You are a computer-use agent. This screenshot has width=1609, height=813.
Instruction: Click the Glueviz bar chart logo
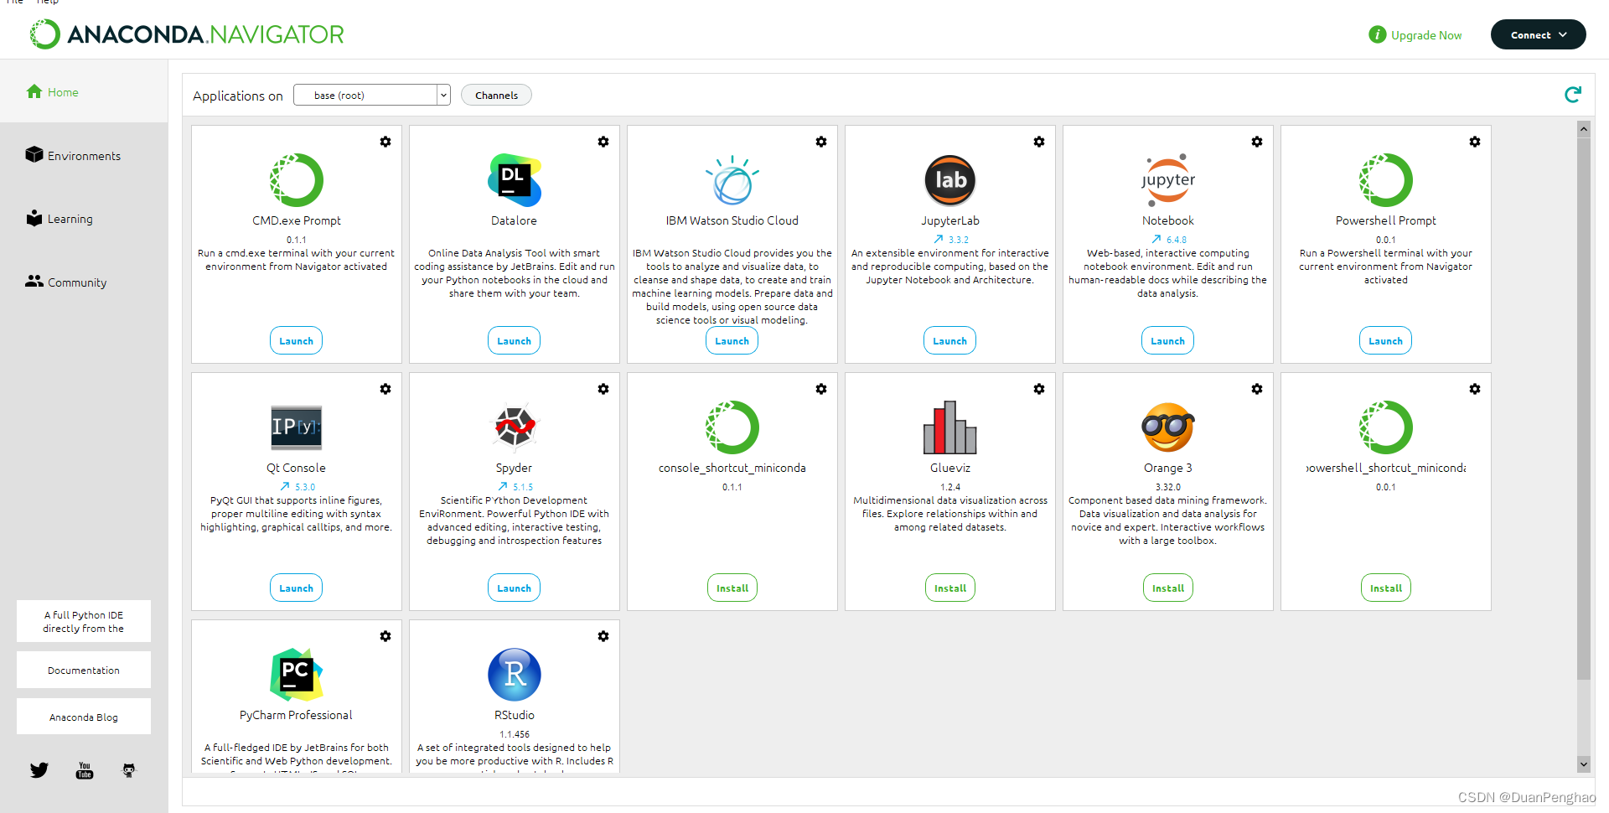950,427
